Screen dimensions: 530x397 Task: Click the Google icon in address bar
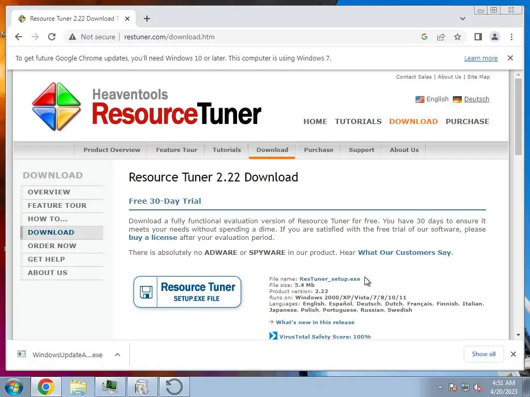[x=424, y=37]
